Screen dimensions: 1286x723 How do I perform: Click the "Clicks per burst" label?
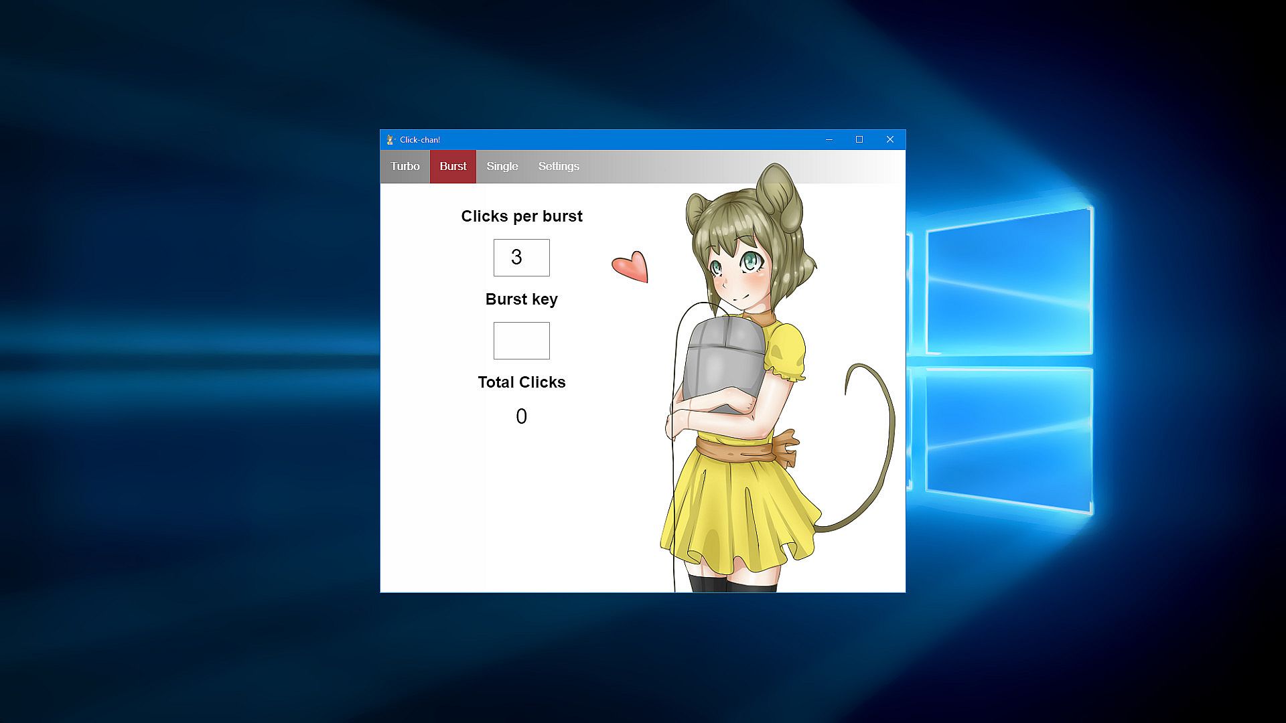521,216
